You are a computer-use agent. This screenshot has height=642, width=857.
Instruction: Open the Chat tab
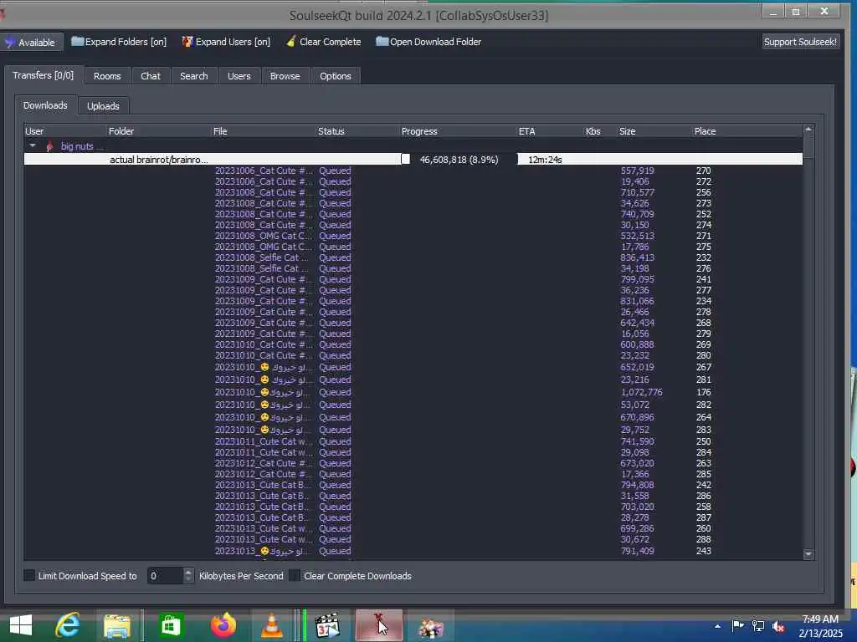[151, 76]
